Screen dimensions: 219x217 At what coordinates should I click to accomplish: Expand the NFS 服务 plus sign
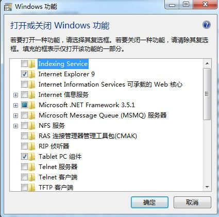pyautogui.click(x=15, y=126)
